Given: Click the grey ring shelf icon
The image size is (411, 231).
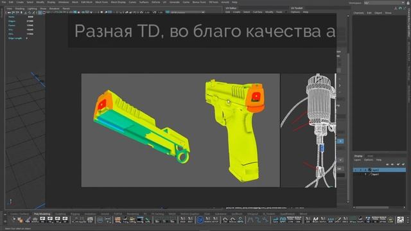Looking at the screenshot, I should [x=100, y=220].
